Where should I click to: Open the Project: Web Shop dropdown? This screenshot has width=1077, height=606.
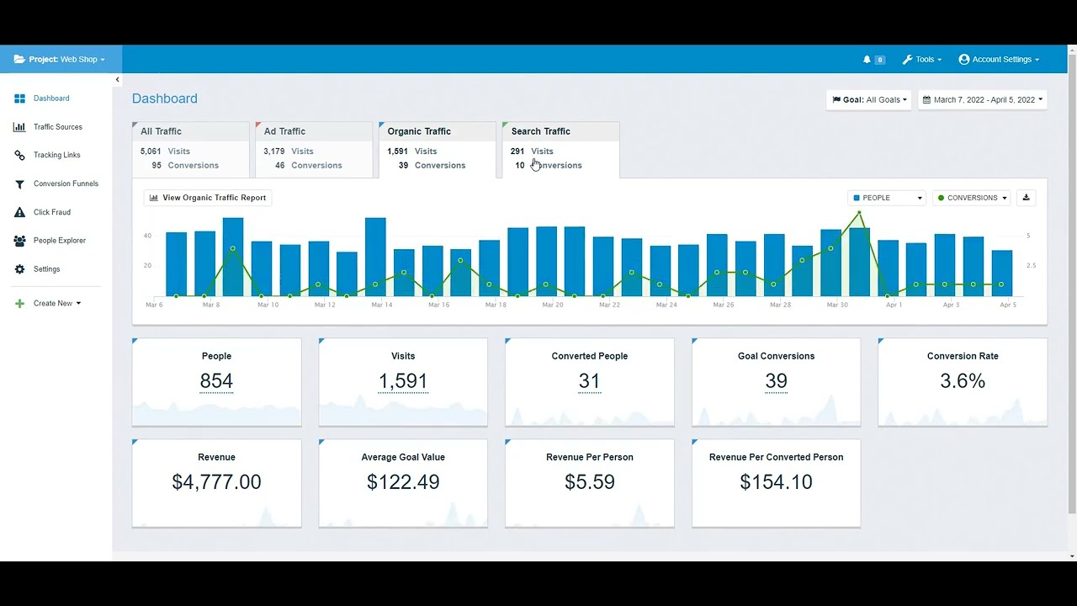(x=60, y=60)
